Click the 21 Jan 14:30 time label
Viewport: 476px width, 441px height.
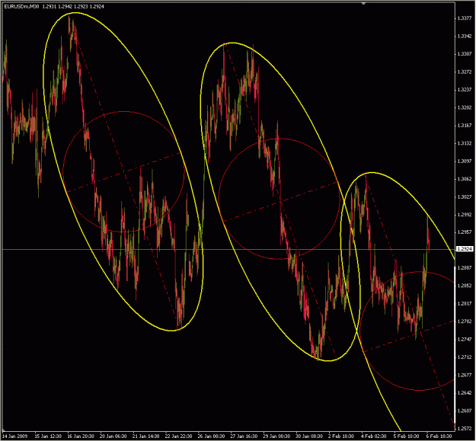[146, 436]
